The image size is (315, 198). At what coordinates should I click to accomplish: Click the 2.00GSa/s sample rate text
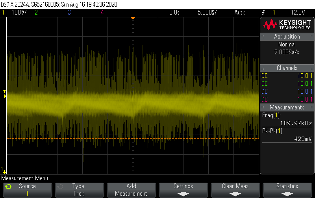[287, 52]
